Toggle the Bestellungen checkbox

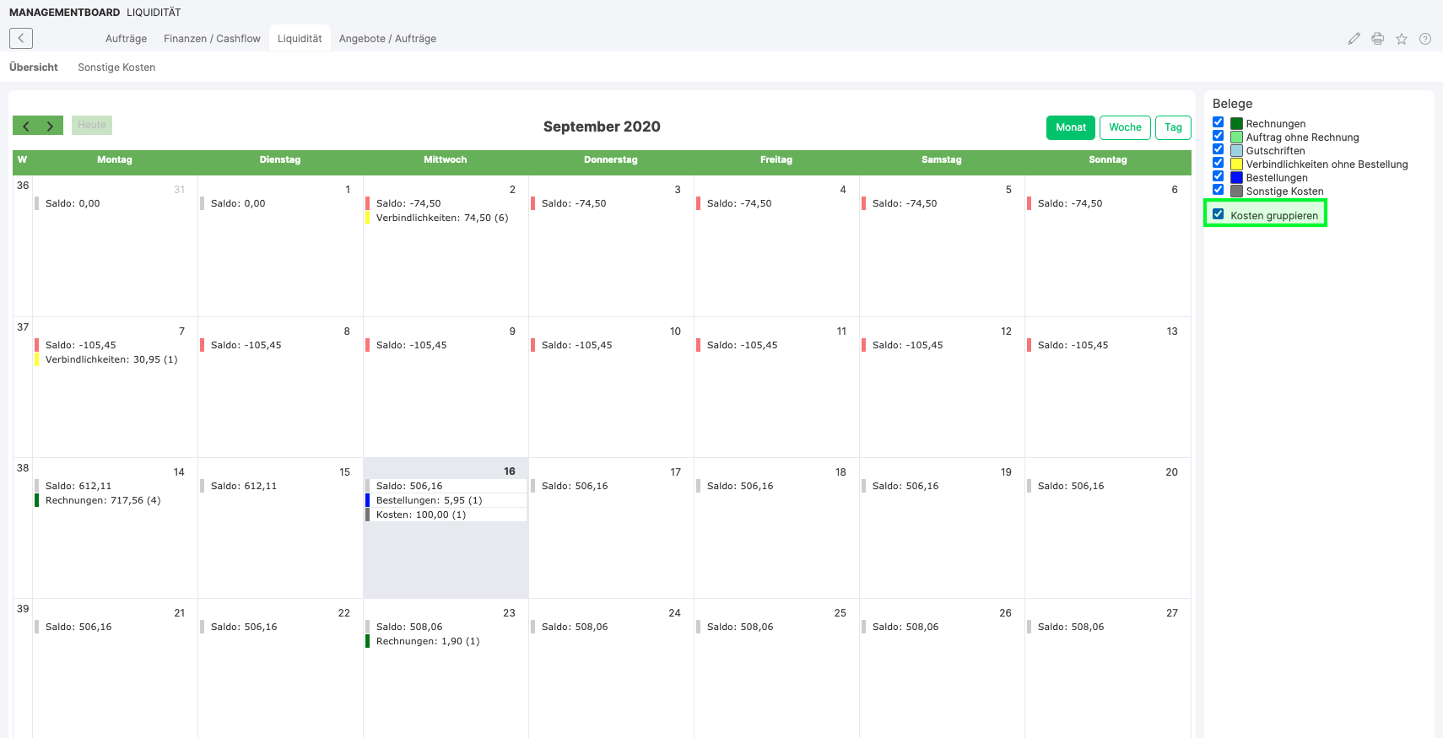click(x=1218, y=177)
